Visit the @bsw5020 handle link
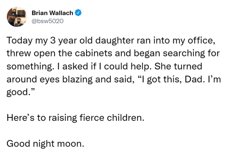236x156 pixels. pyautogui.click(x=48, y=21)
